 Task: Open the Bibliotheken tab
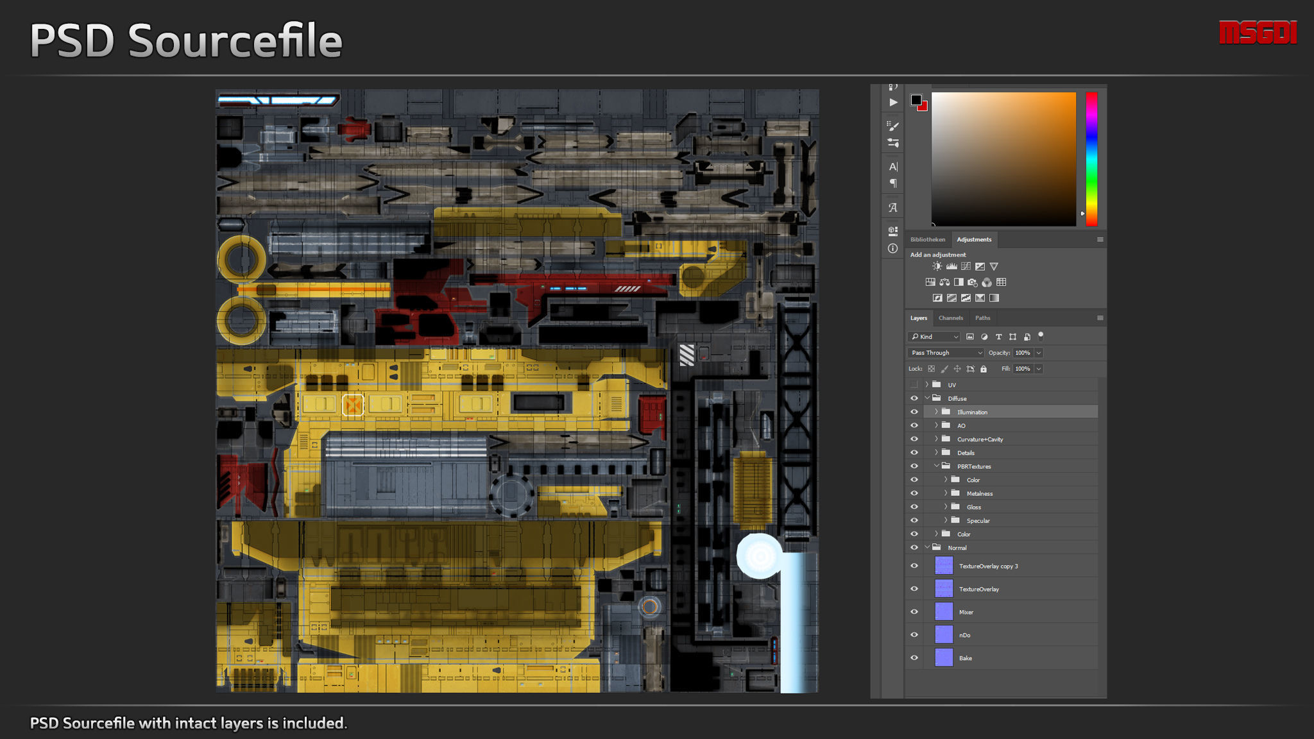click(928, 240)
